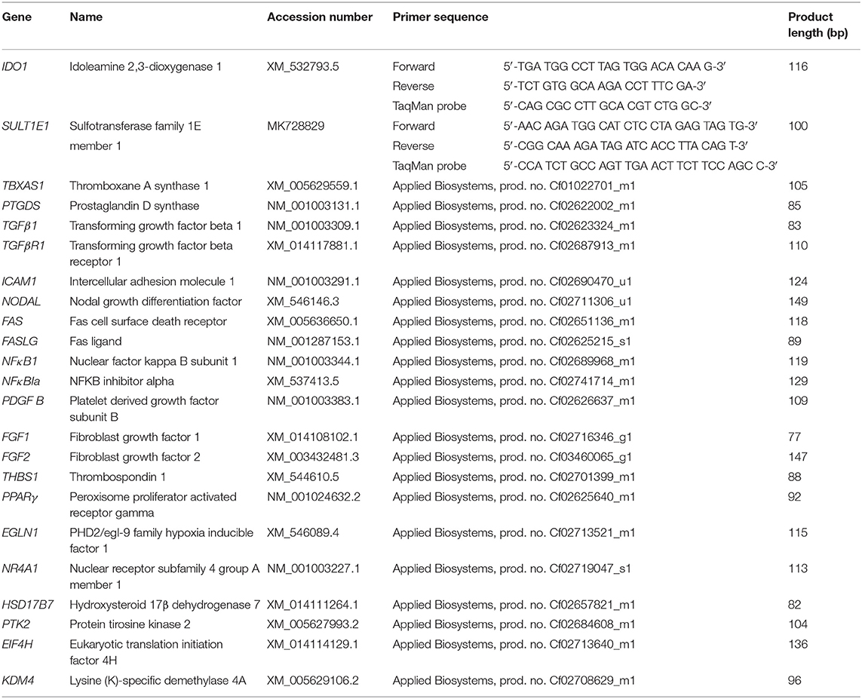Click 'Protein tirosine kinase 2' name

[130, 624]
